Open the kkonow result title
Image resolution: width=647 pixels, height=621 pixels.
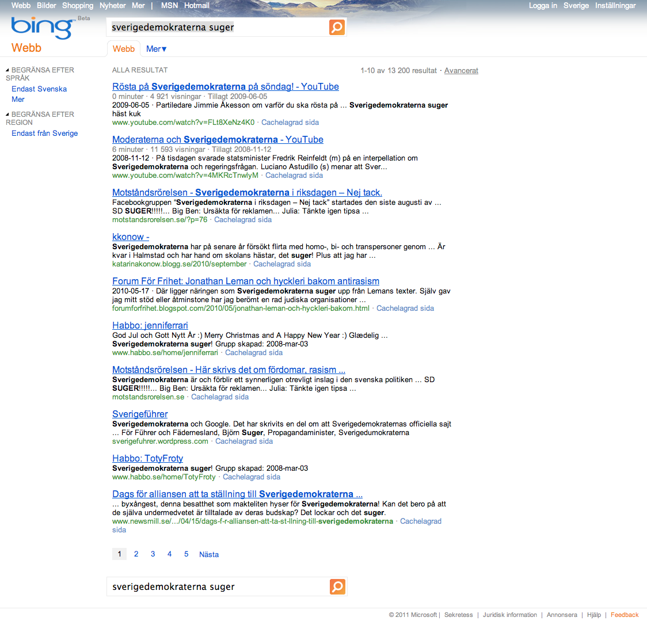tap(131, 237)
